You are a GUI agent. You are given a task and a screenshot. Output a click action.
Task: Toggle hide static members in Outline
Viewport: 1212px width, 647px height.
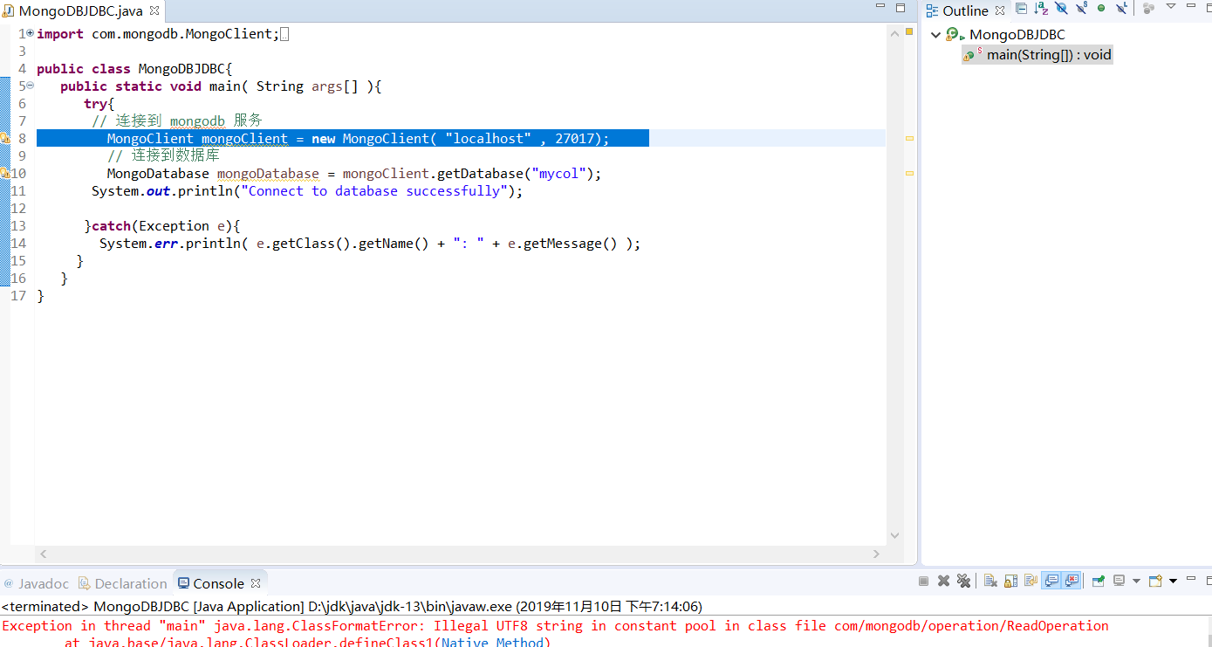point(1081,9)
